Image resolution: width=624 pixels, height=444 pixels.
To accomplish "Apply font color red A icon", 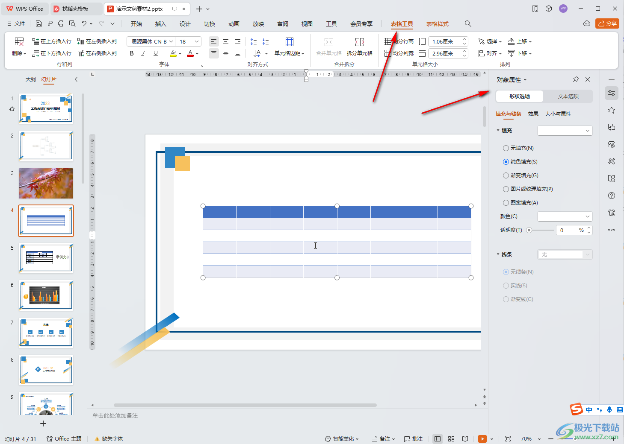I will pos(190,53).
